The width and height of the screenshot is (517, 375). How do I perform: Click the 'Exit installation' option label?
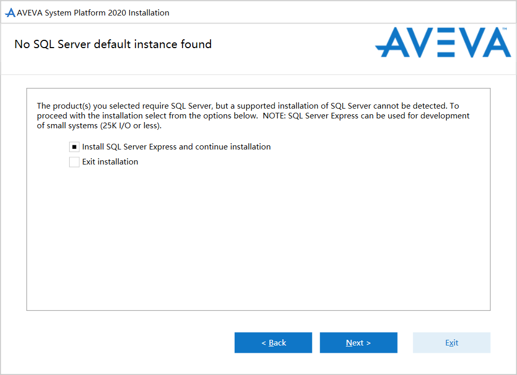[110, 162]
